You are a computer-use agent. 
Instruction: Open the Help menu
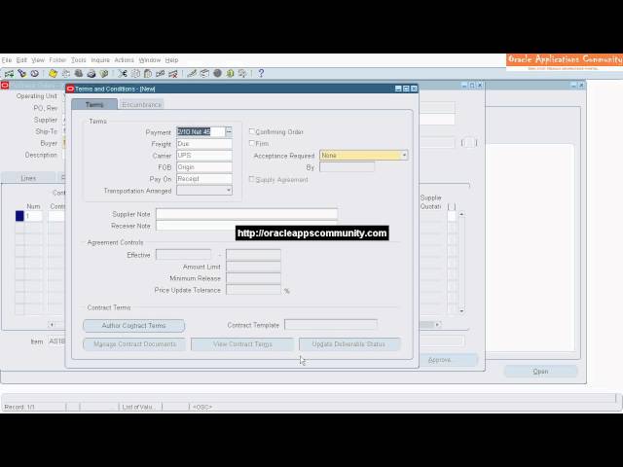[171, 60]
